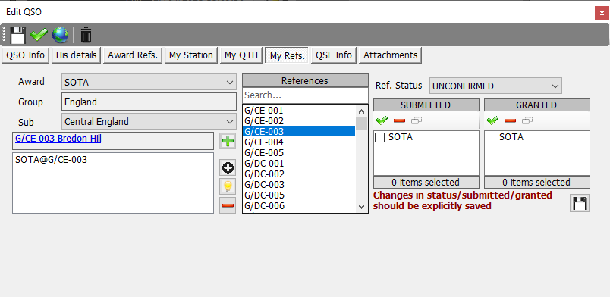
Task: Toggle the SOTA checkbox in SUBMITTED list
Action: pos(379,138)
